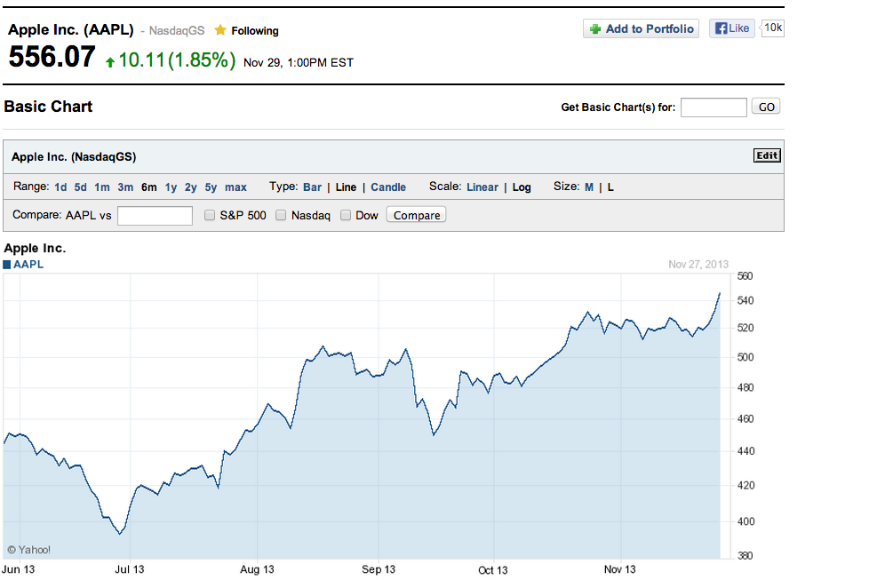
Task: Switch range to 1y
Action: coord(171,187)
